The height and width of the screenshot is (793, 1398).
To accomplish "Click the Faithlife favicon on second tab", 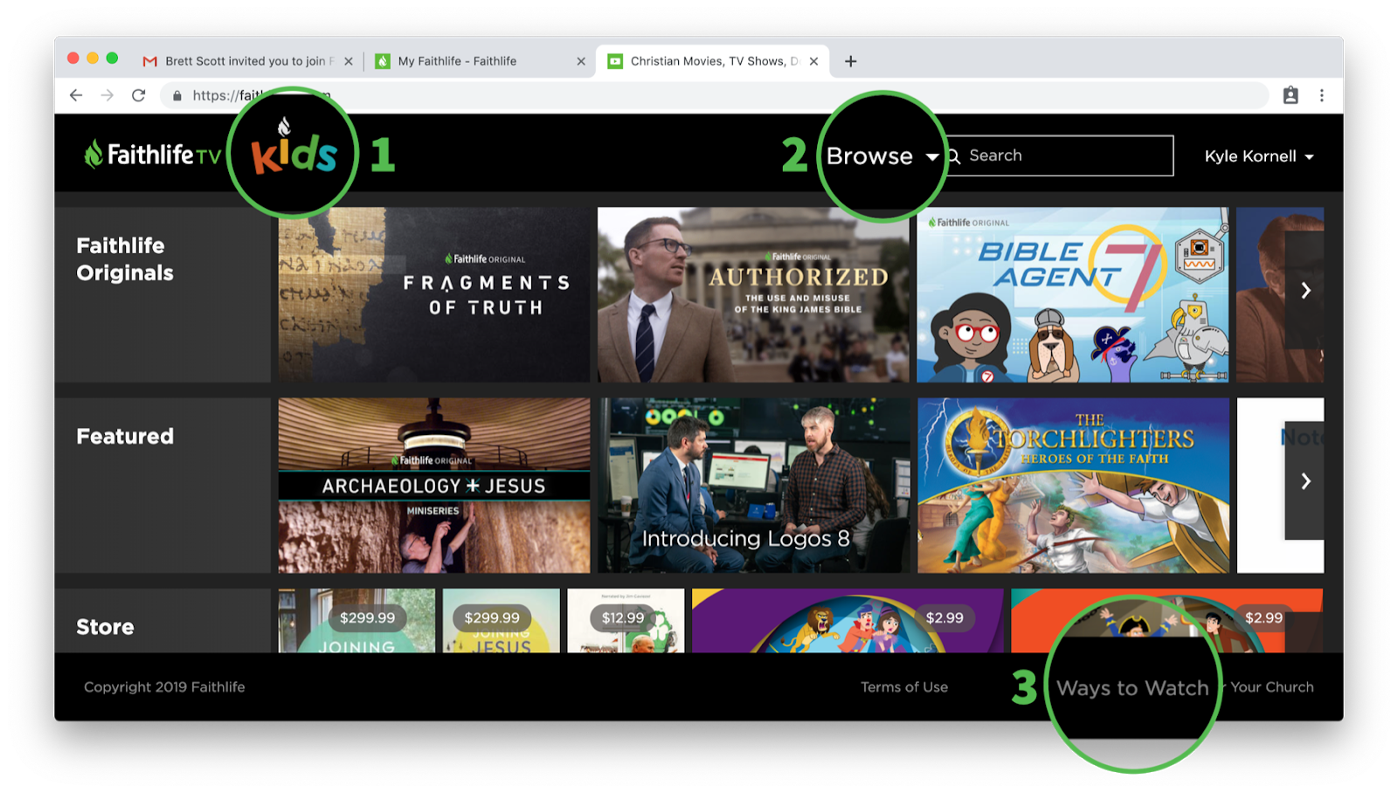I will [382, 61].
